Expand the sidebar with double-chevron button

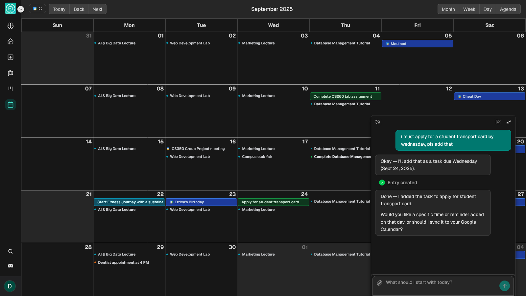coord(21,9)
